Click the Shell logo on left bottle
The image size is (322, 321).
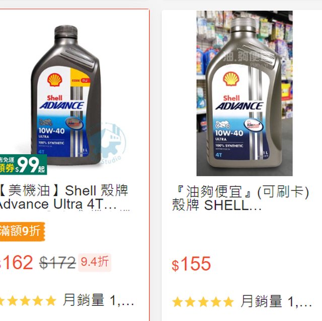(55, 80)
